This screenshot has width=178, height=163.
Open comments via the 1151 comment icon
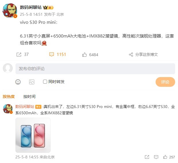[x=51, y=54]
